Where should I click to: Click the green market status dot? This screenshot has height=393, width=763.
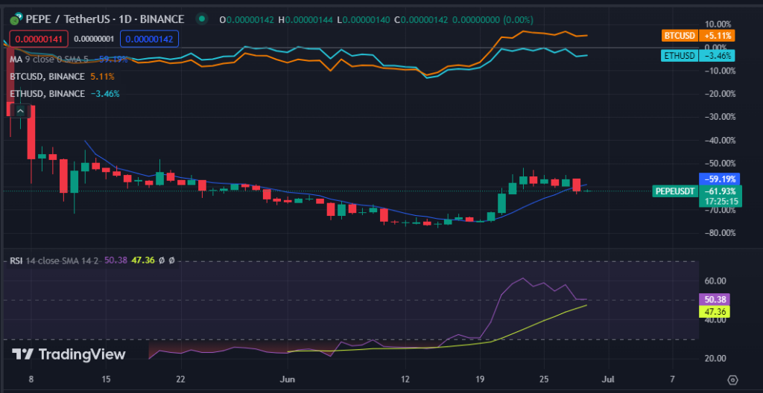coord(200,19)
